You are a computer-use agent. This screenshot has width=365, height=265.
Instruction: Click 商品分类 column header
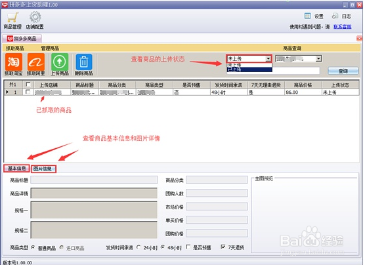[118, 85]
